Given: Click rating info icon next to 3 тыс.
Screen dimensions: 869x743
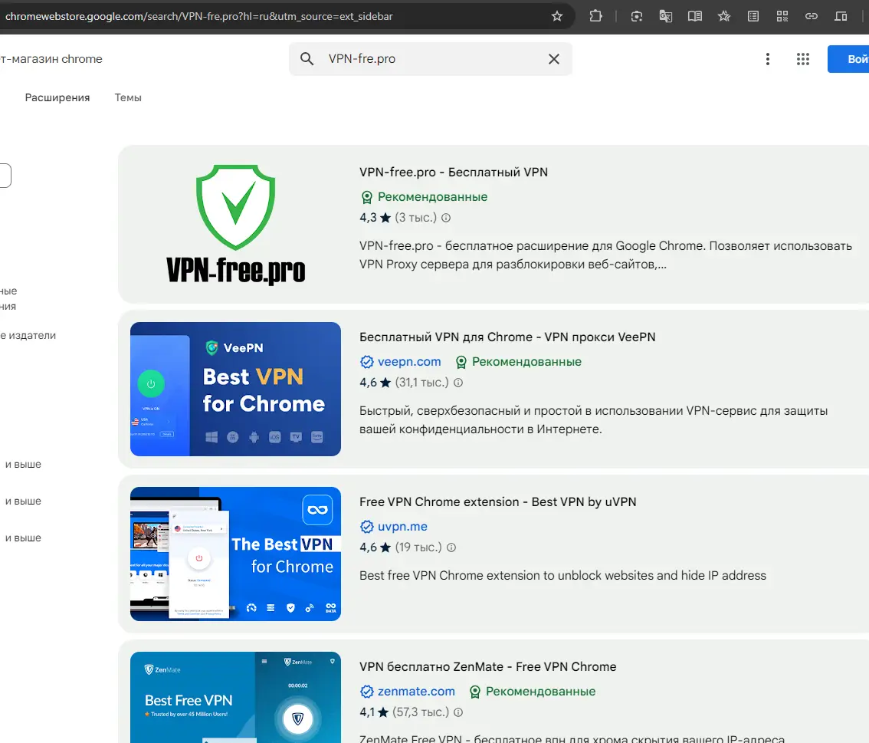Looking at the screenshot, I should pos(445,218).
